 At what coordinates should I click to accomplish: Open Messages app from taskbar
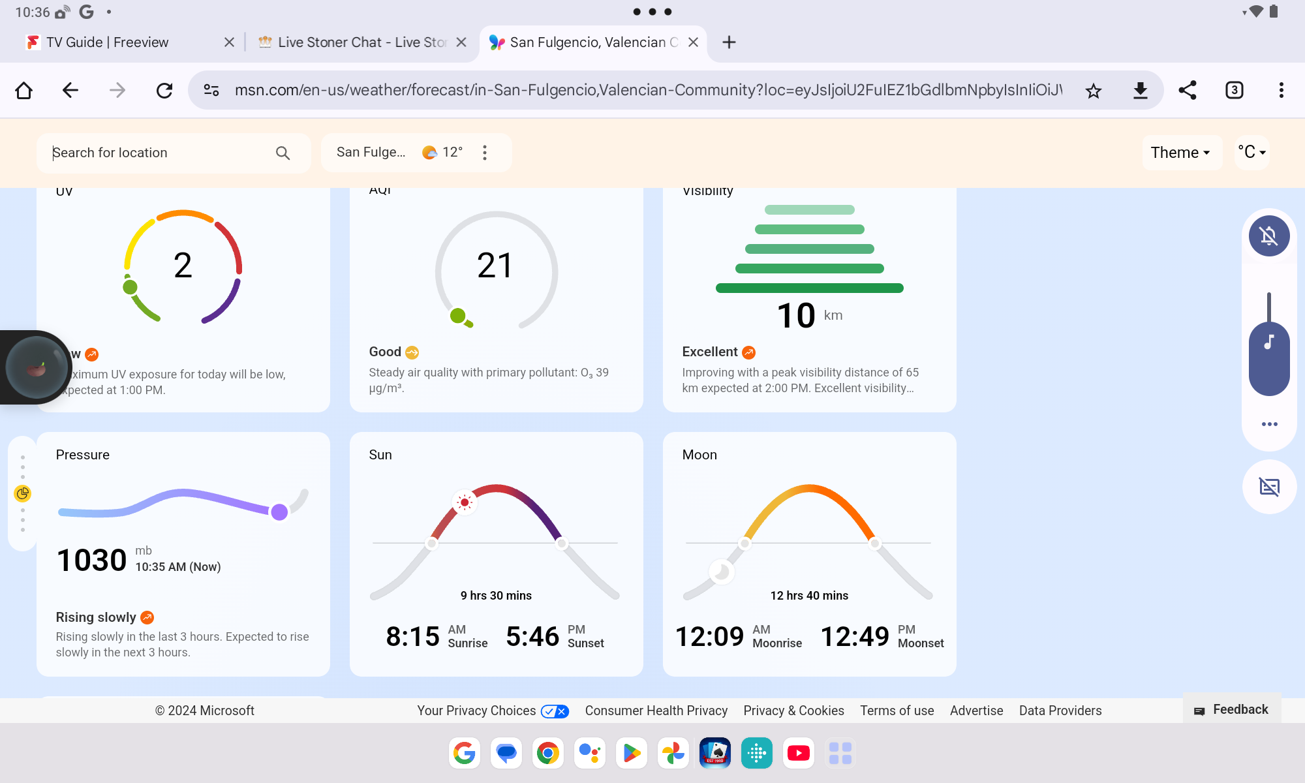506,753
